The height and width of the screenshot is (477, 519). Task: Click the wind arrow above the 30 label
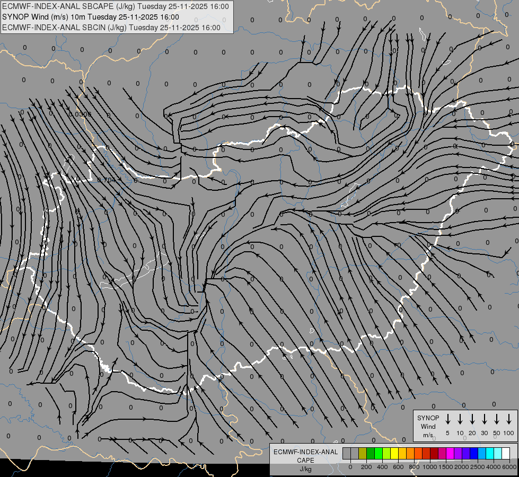(x=484, y=419)
